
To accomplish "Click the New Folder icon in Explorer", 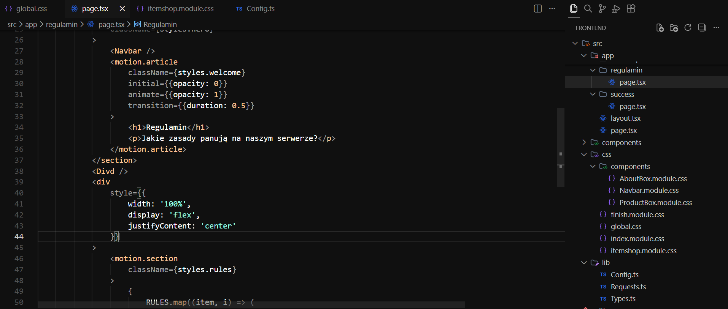I will (x=674, y=28).
